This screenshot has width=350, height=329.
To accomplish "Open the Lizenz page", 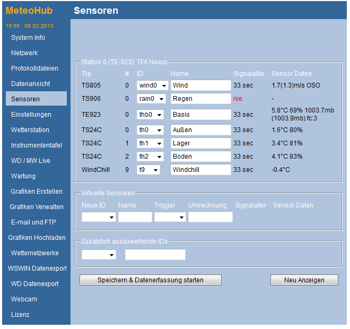I will [21, 315].
